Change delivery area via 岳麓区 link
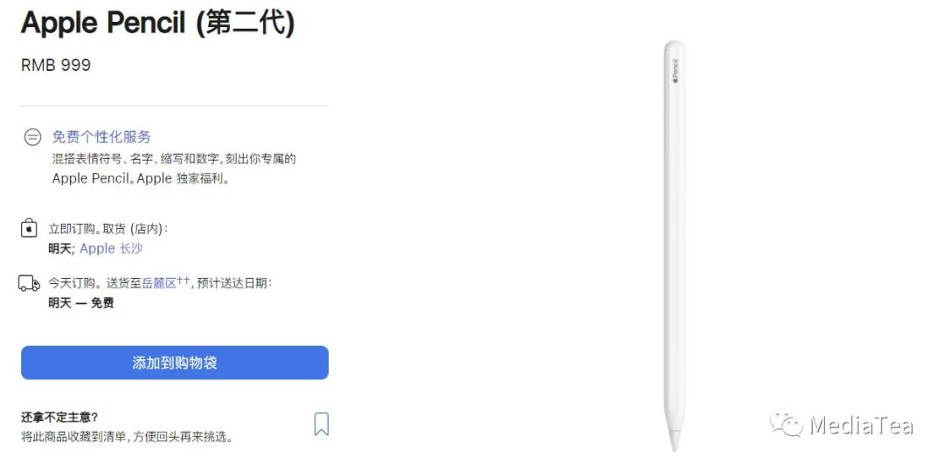This screenshot has width=944, height=464. [x=160, y=283]
